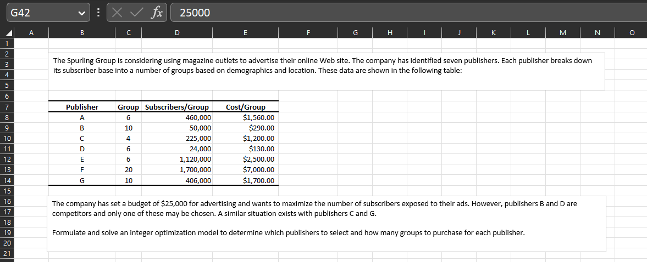This screenshot has height=262, width=647.
Task: Select the cell with 460,000 subscribers
Action: [x=177, y=118]
